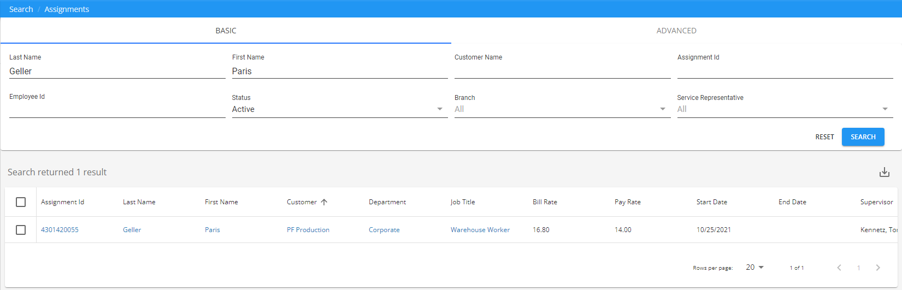Go to previous results page arrow
902x290 pixels.
point(839,268)
